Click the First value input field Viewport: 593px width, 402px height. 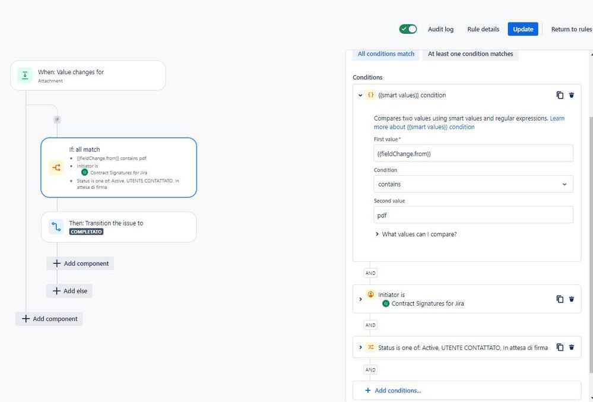tap(473, 154)
